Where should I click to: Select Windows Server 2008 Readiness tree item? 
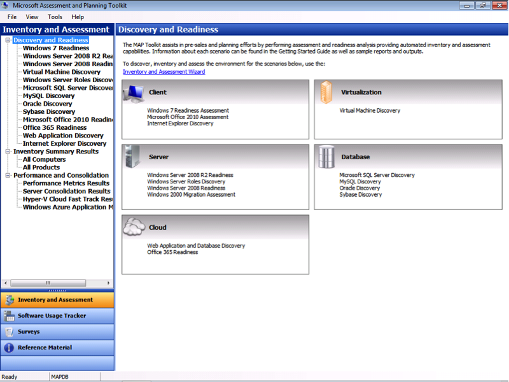point(68,64)
